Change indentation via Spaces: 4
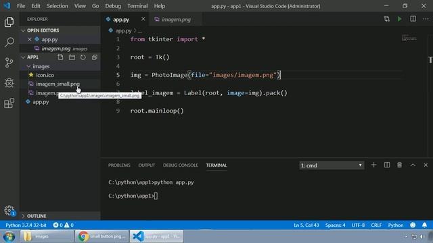 335,225
